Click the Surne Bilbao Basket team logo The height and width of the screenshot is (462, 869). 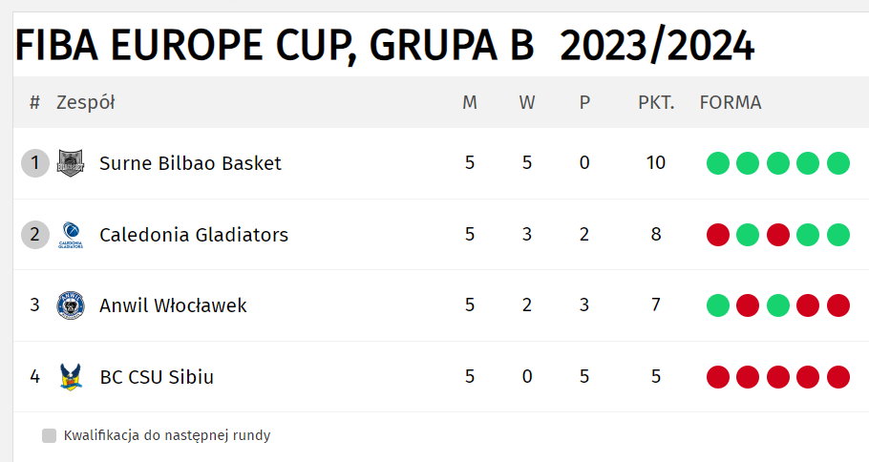point(71,163)
